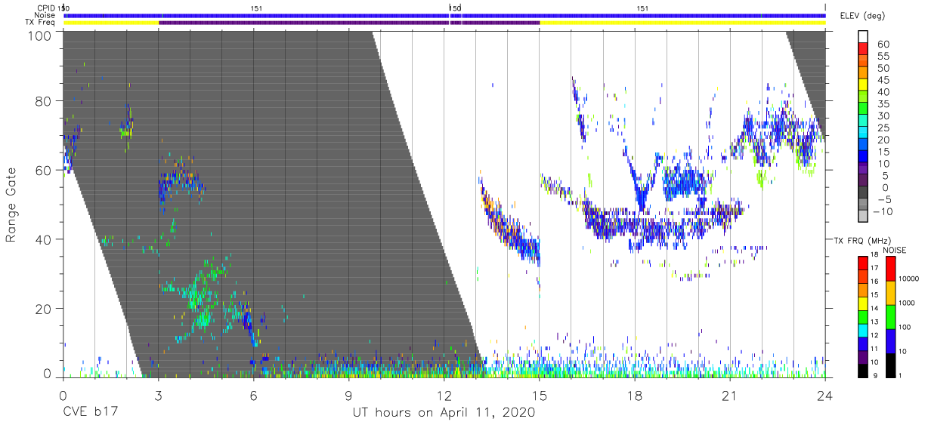
Task: Click Range Gate axis tick label '40'
Action: [42, 239]
